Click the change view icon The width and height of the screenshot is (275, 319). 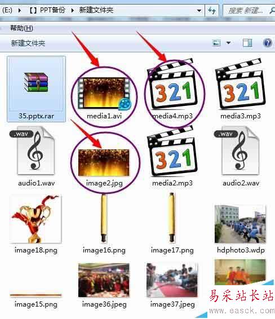pos(216,43)
